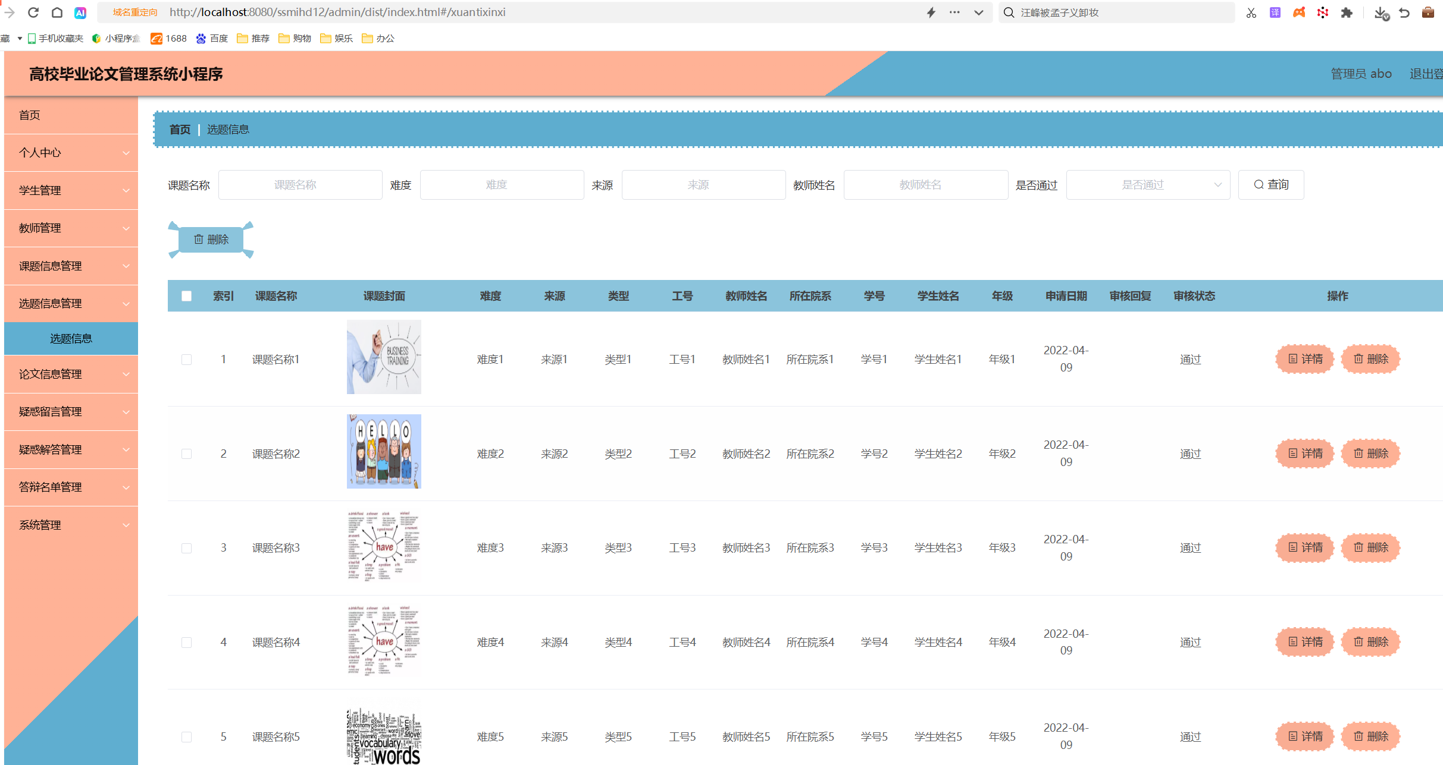The width and height of the screenshot is (1443, 765).
Task: Click the trash icon on the bulk 删除 button
Action: pos(199,239)
